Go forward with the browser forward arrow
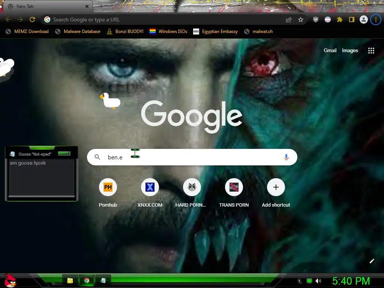The height and width of the screenshot is (288, 384). pyautogui.click(x=20, y=19)
